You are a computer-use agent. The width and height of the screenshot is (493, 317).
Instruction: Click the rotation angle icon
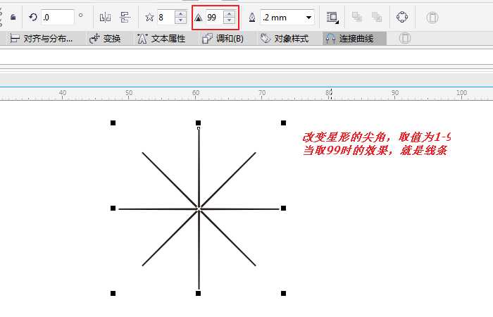pyautogui.click(x=32, y=17)
